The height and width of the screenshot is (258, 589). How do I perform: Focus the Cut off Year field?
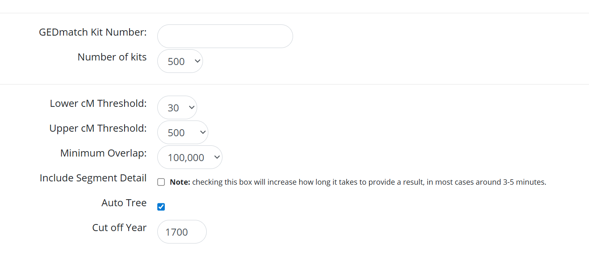click(182, 232)
